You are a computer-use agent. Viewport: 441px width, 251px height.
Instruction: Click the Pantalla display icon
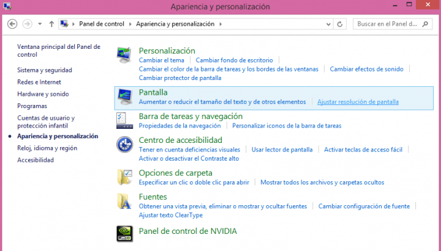pos(124,96)
